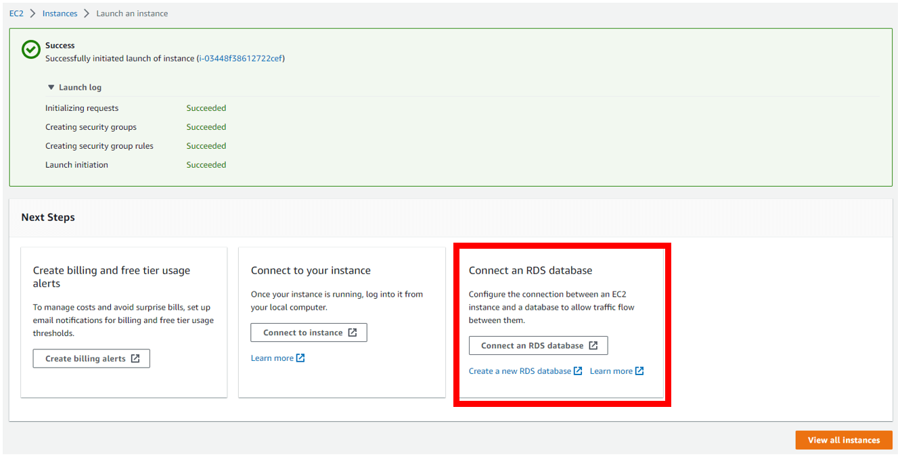The height and width of the screenshot is (461, 902).
Task: Click external-link icon beside Create a new RDS database
Action: pyautogui.click(x=578, y=371)
